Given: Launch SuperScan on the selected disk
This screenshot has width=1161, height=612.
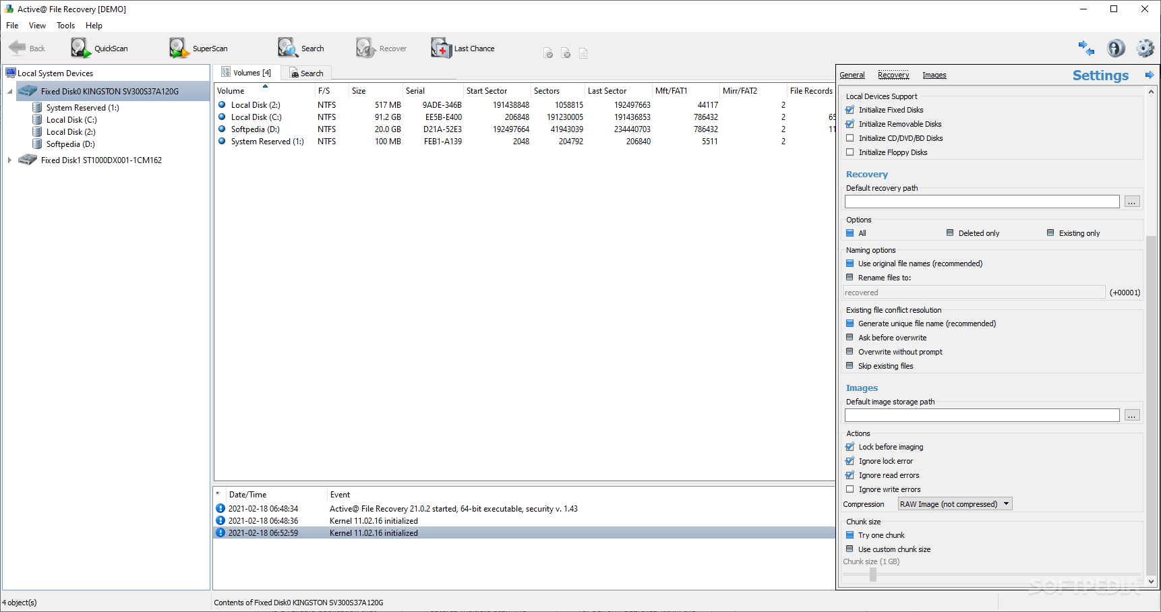Looking at the screenshot, I should pyautogui.click(x=199, y=48).
